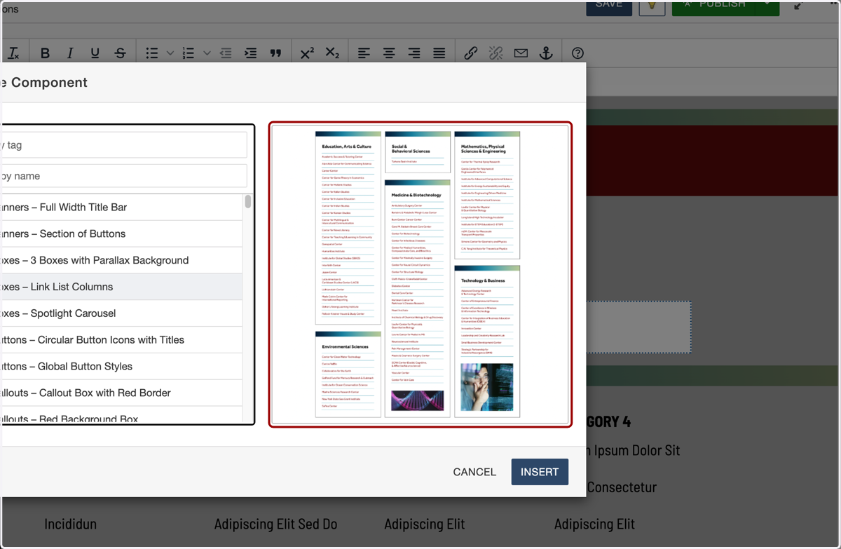Open numbered list style dropdown arrow
The height and width of the screenshot is (549, 841).
coord(207,53)
